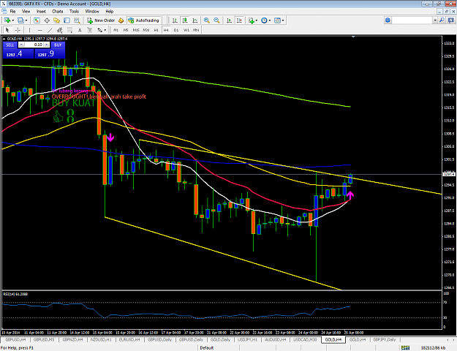
Task: Switch chart to Line Chart mode
Action: (x=194, y=20)
